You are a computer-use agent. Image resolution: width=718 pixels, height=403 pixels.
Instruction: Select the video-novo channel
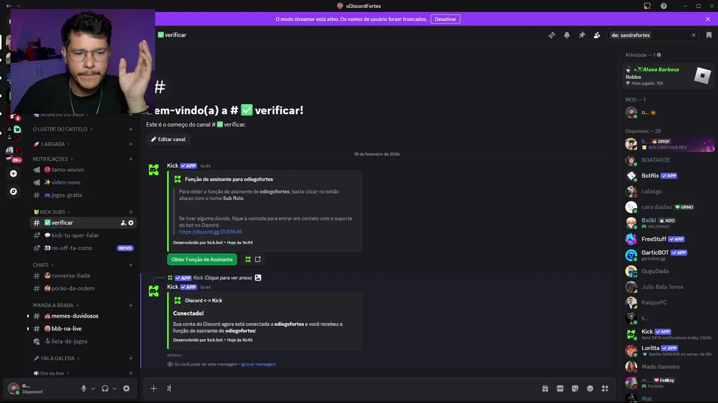click(x=83, y=182)
